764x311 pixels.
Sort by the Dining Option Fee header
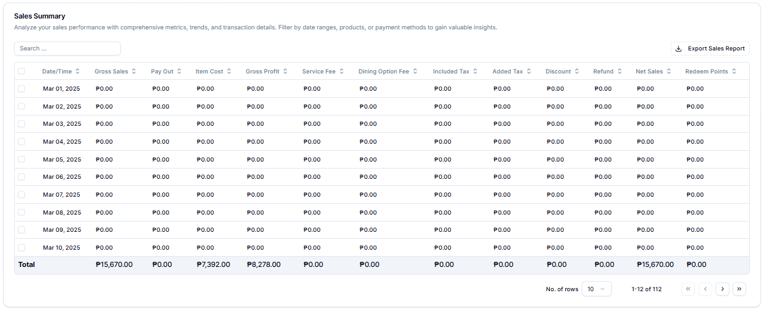coord(388,71)
